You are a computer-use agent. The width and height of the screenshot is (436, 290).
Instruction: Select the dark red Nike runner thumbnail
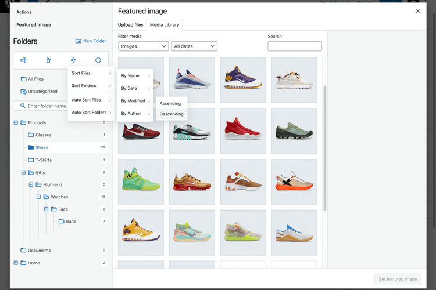pyautogui.click(x=141, y=130)
